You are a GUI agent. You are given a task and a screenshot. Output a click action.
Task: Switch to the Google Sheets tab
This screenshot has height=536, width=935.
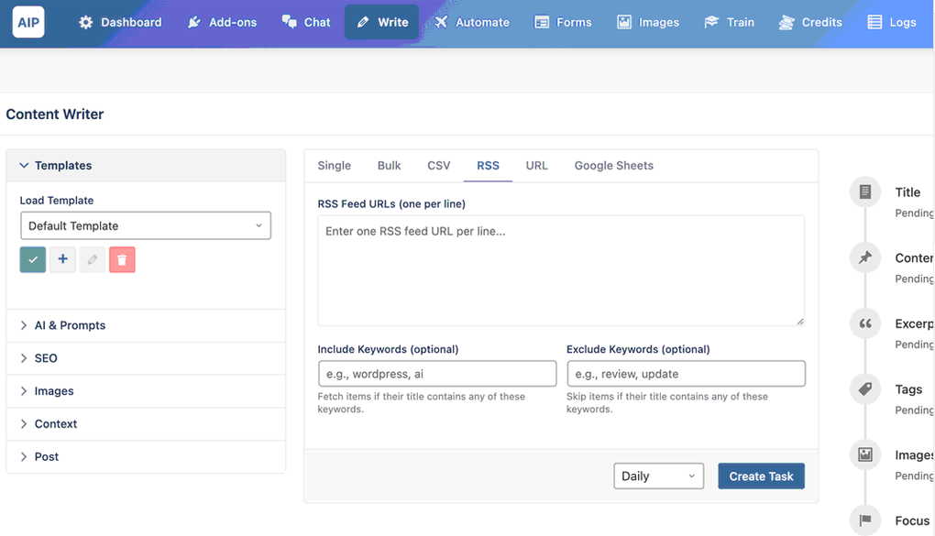coord(613,166)
